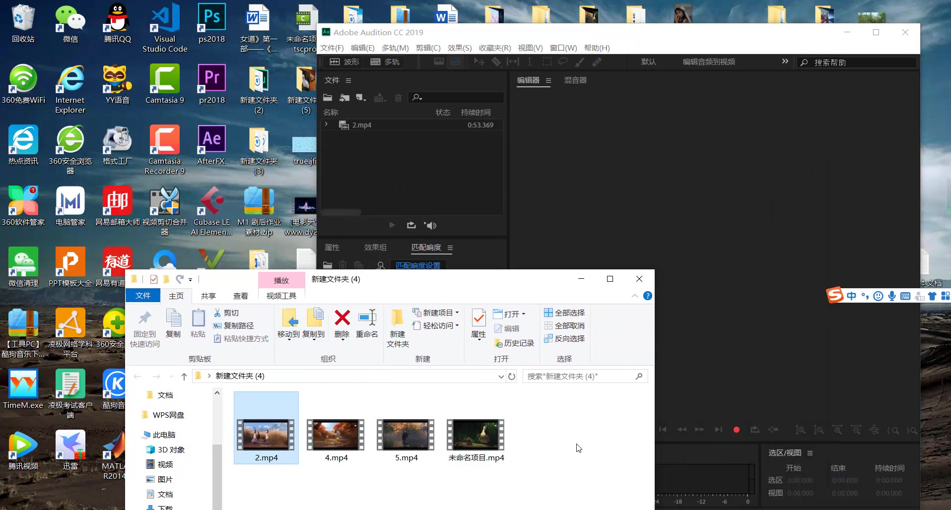Open Audition 效果(S) menu
Image resolution: width=951 pixels, height=510 pixels.
click(x=460, y=48)
